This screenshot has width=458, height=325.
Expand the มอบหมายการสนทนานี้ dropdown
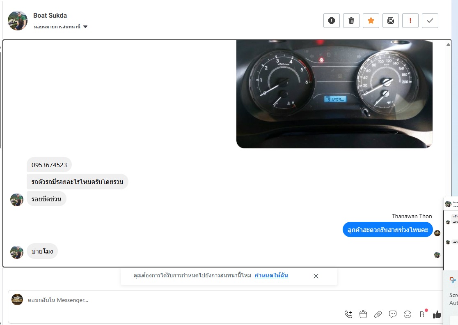(61, 27)
